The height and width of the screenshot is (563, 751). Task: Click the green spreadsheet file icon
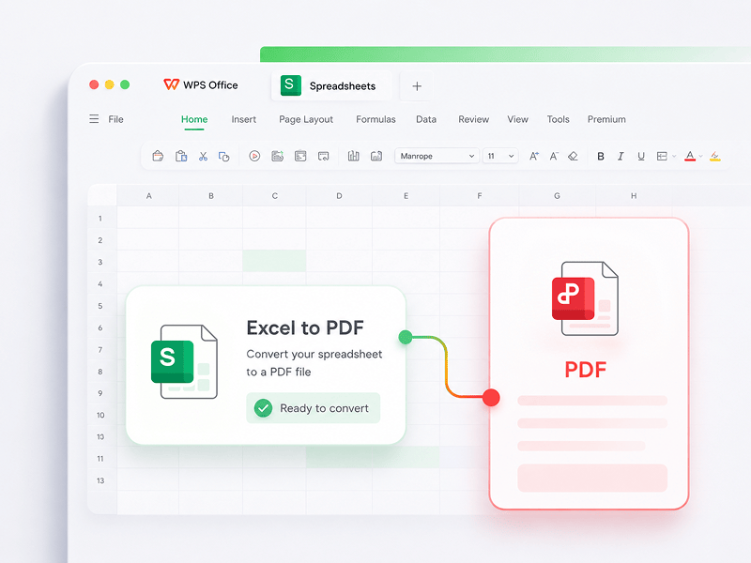(x=184, y=361)
